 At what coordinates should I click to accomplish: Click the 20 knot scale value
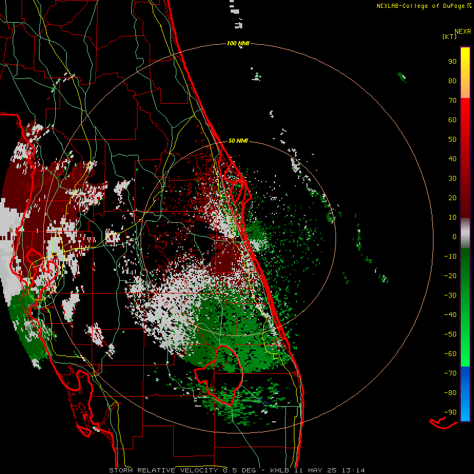[x=452, y=198]
